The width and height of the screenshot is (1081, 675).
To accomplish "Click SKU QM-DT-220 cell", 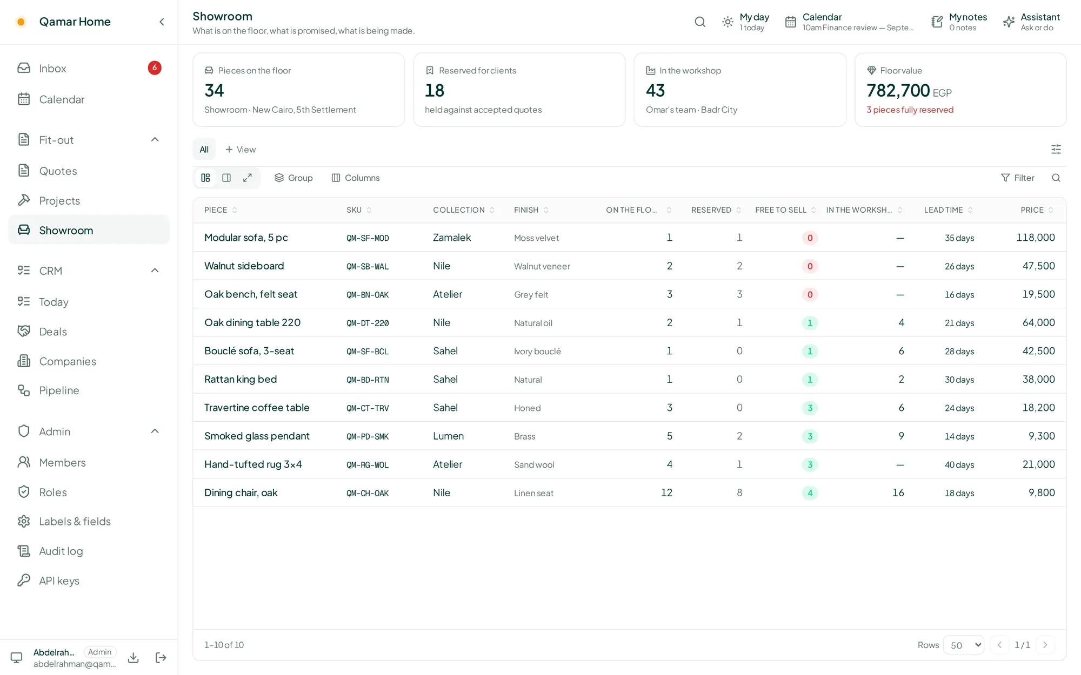I will pos(368,323).
